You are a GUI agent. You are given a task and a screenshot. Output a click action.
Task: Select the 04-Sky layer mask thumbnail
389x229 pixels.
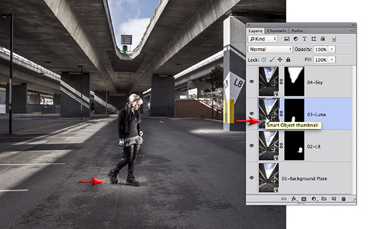tap(294, 81)
